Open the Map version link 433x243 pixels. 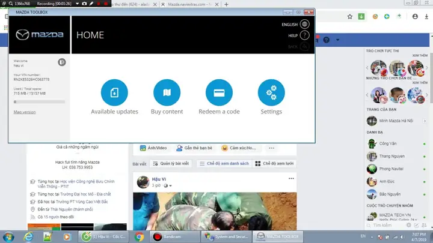point(25,112)
